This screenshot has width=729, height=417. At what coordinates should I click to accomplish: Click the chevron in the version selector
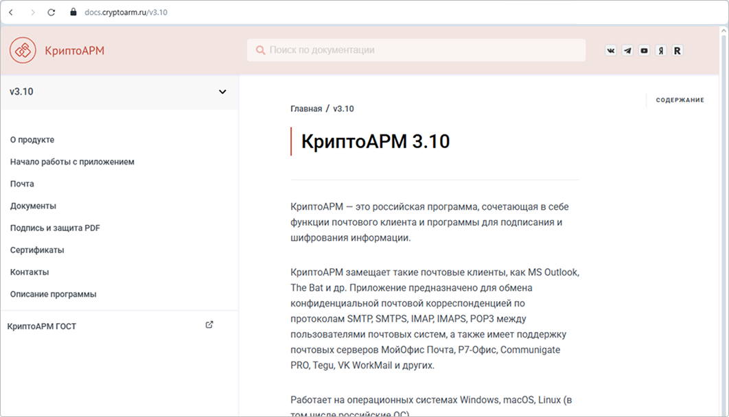(x=222, y=92)
